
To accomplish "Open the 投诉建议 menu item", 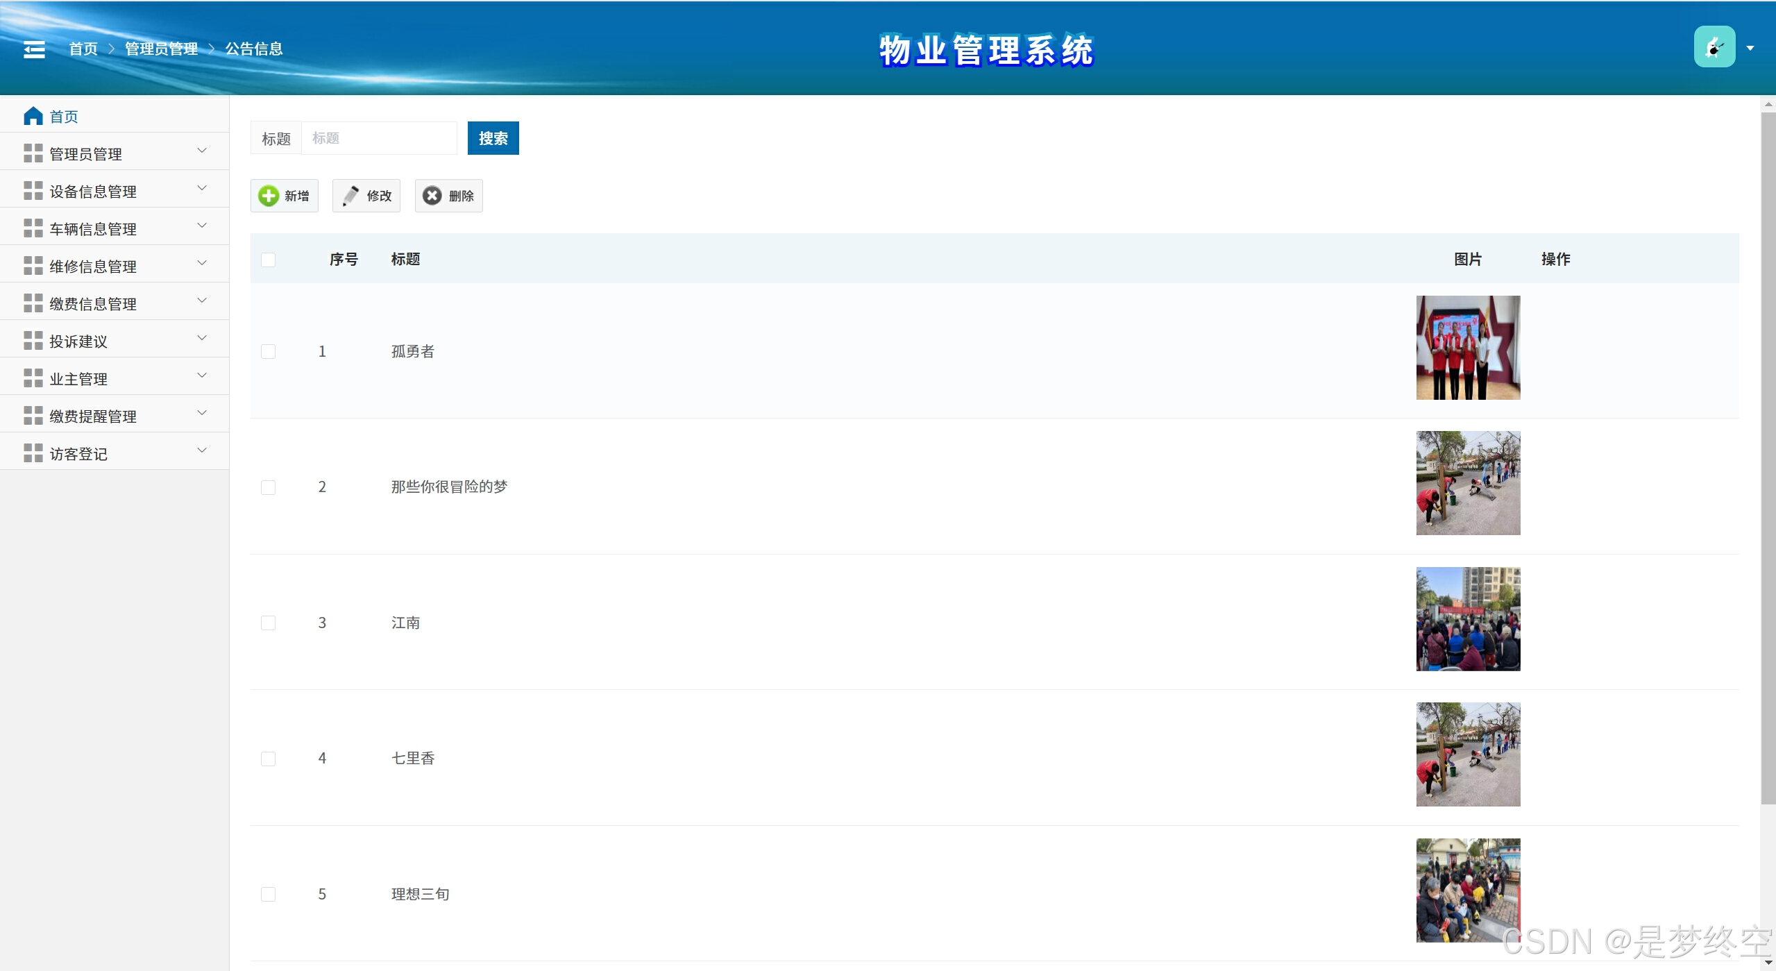I will pos(78,341).
